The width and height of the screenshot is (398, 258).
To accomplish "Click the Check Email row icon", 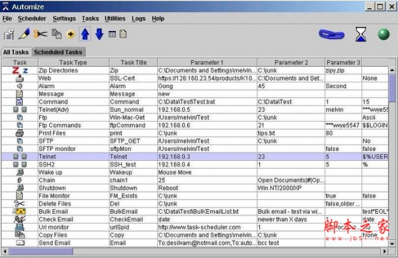I will (19, 219).
